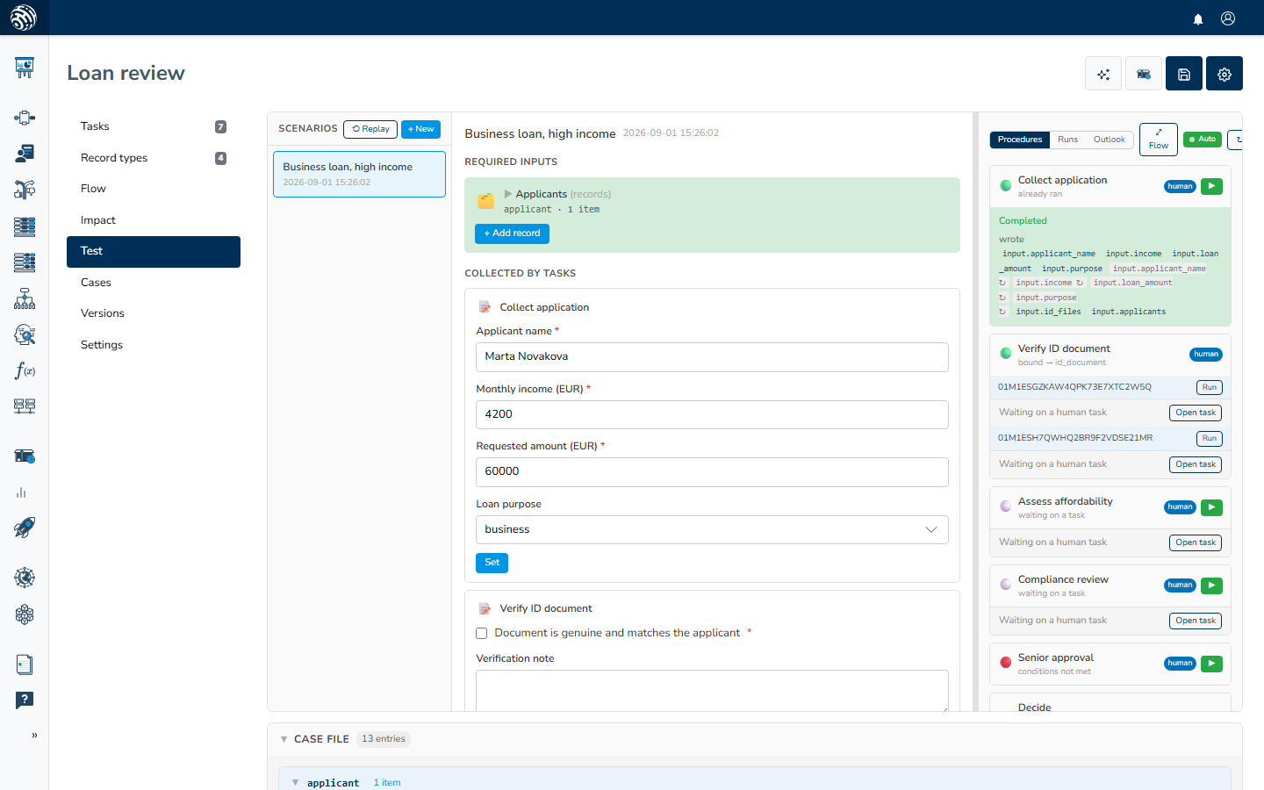Viewport: 1264px width, 790px height.
Task: Go to Tasks in the side menu
Action: (154, 126)
